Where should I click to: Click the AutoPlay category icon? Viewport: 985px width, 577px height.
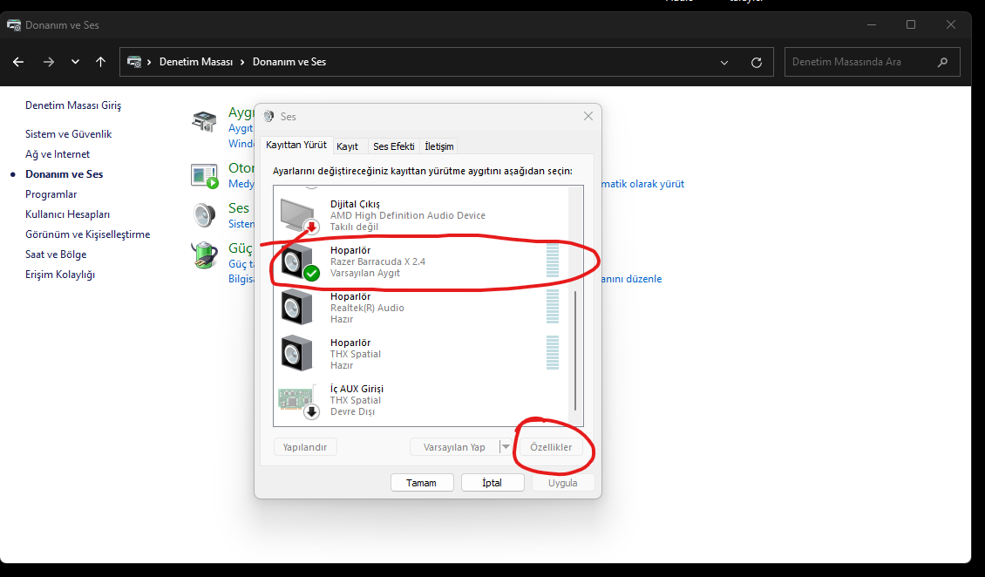pyautogui.click(x=204, y=176)
